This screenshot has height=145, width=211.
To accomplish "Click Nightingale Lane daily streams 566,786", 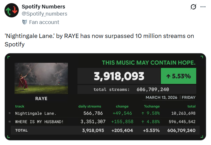I will (93, 113).
